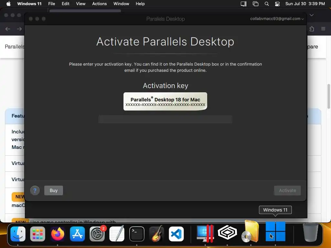Image resolution: width=331 pixels, height=248 pixels.
Task: Click the windows overlay icon in menu bar
Action: (x=255, y=4)
